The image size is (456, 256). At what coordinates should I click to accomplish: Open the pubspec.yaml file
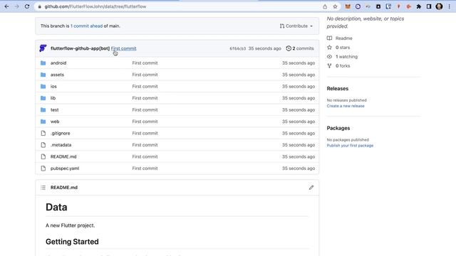(x=65, y=169)
